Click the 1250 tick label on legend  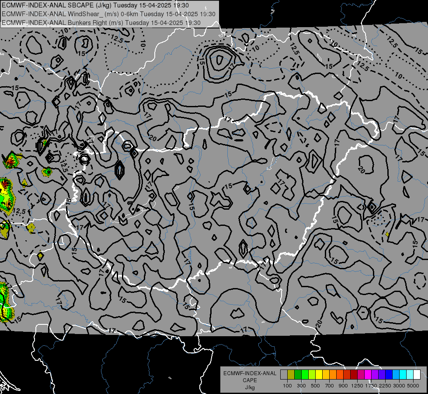[357, 386]
